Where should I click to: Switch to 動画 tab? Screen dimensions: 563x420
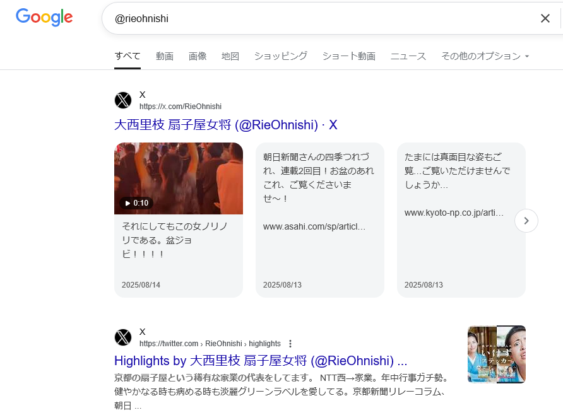165,56
